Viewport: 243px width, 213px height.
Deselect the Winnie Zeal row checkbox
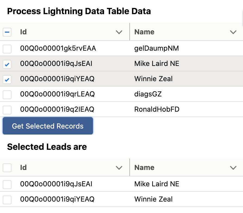tap(7, 79)
